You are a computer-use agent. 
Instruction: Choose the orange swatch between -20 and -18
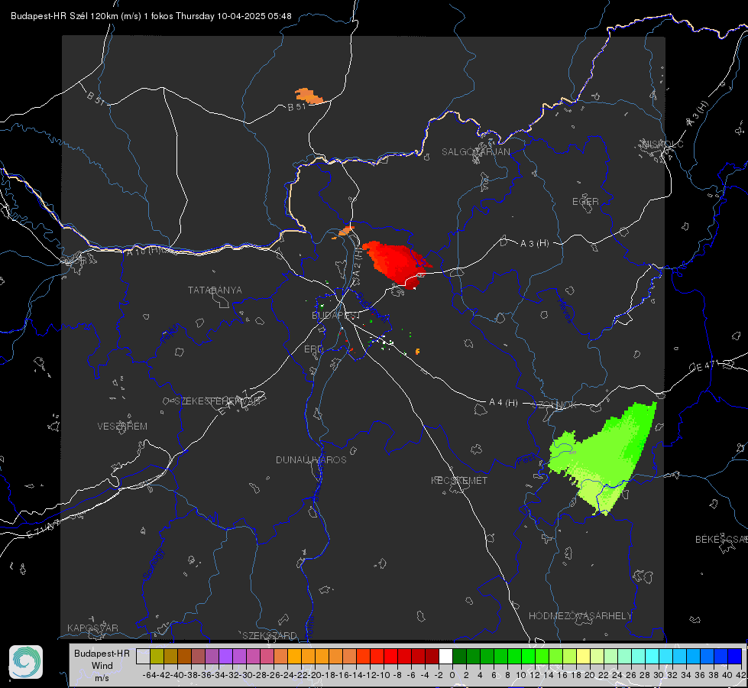click(x=322, y=656)
